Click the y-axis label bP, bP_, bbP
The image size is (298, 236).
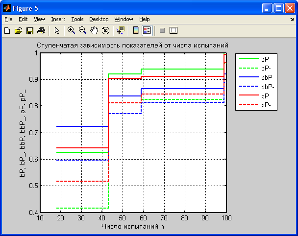pos(23,134)
